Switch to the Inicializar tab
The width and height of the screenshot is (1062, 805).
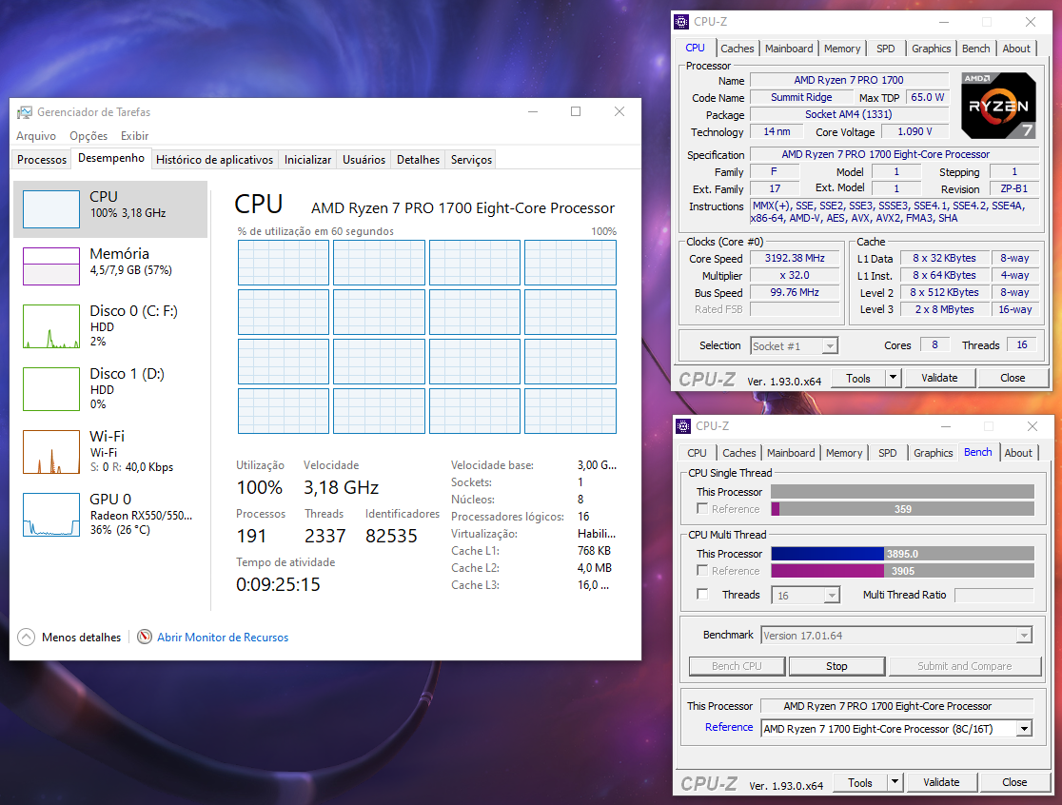click(308, 160)
